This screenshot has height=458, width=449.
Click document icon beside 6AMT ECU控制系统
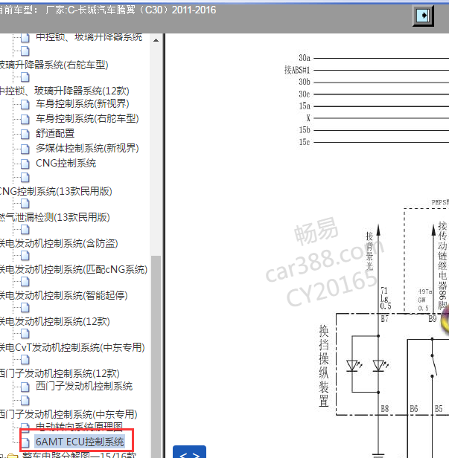pos(25,442)
